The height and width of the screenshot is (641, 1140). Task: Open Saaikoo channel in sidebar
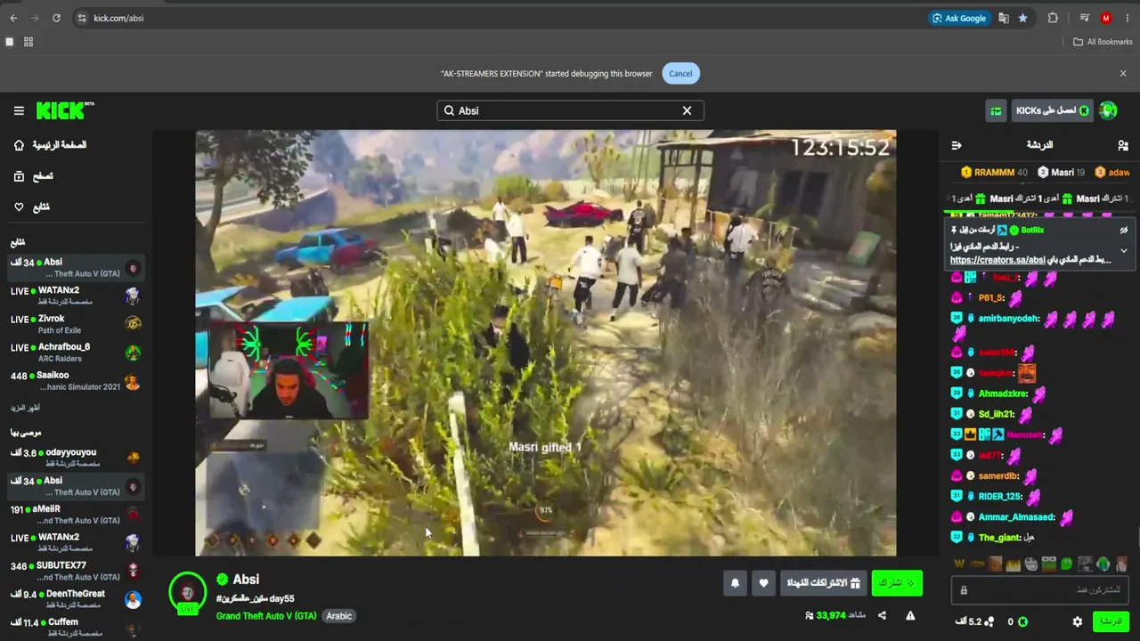click(76, 381)
